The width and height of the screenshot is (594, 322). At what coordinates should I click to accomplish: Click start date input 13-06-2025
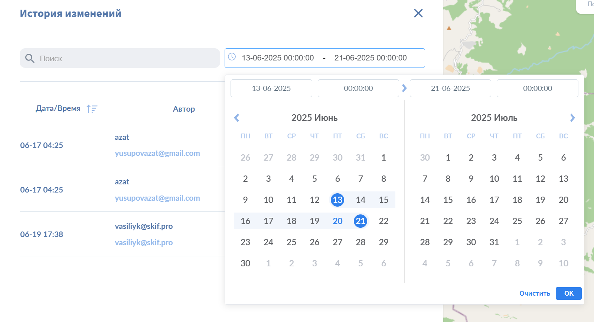click(x=271, y=88)
